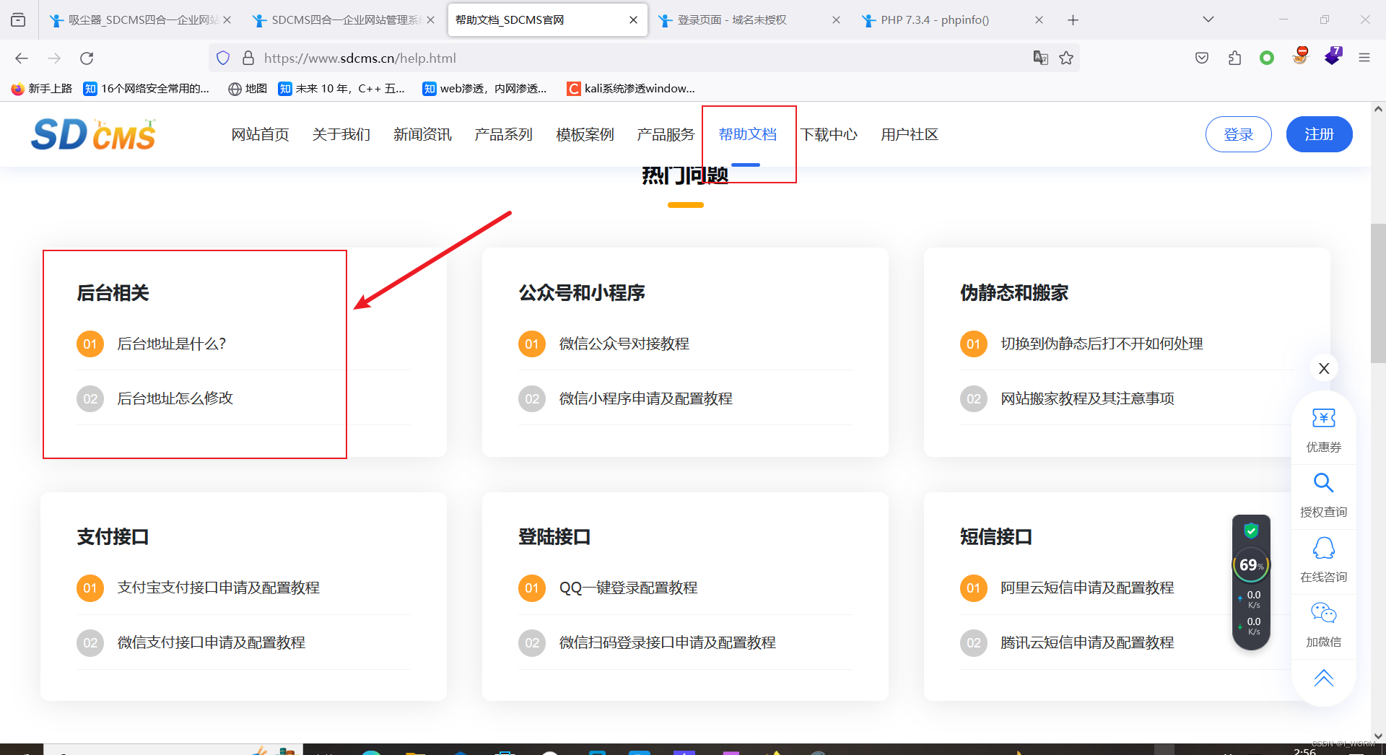Open the web渗透，内网渗透 bookmark
The width and height of the screenshot is (1386, 755).
click(x=485, y=88)
